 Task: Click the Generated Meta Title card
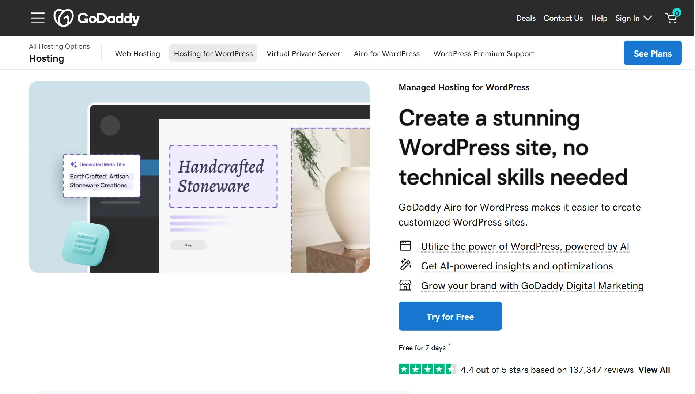click(x=101, y=176)
